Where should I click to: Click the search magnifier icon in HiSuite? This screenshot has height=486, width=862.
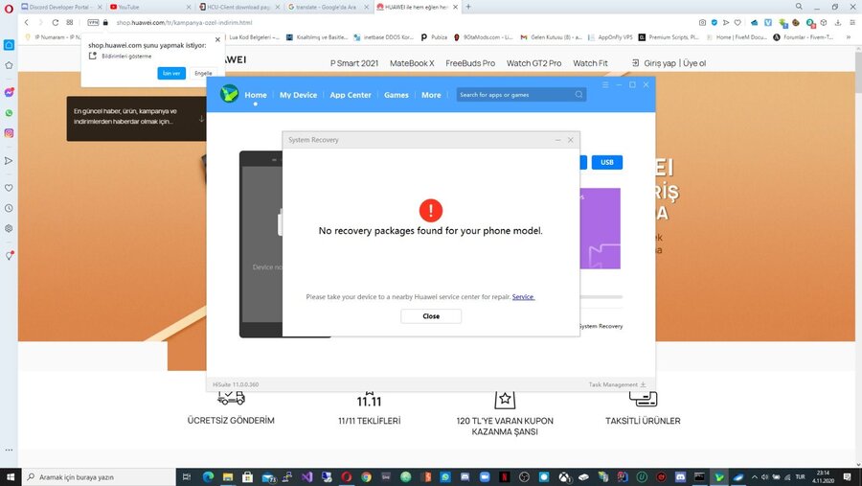tap(578, 95)
